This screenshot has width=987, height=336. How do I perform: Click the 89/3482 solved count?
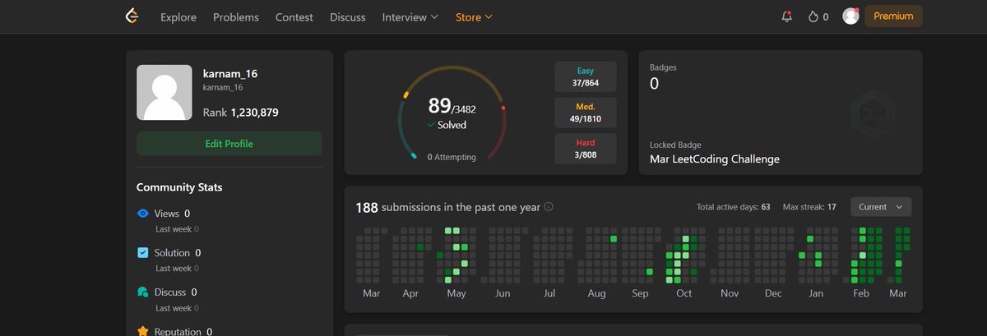click(x=452, y=106)
